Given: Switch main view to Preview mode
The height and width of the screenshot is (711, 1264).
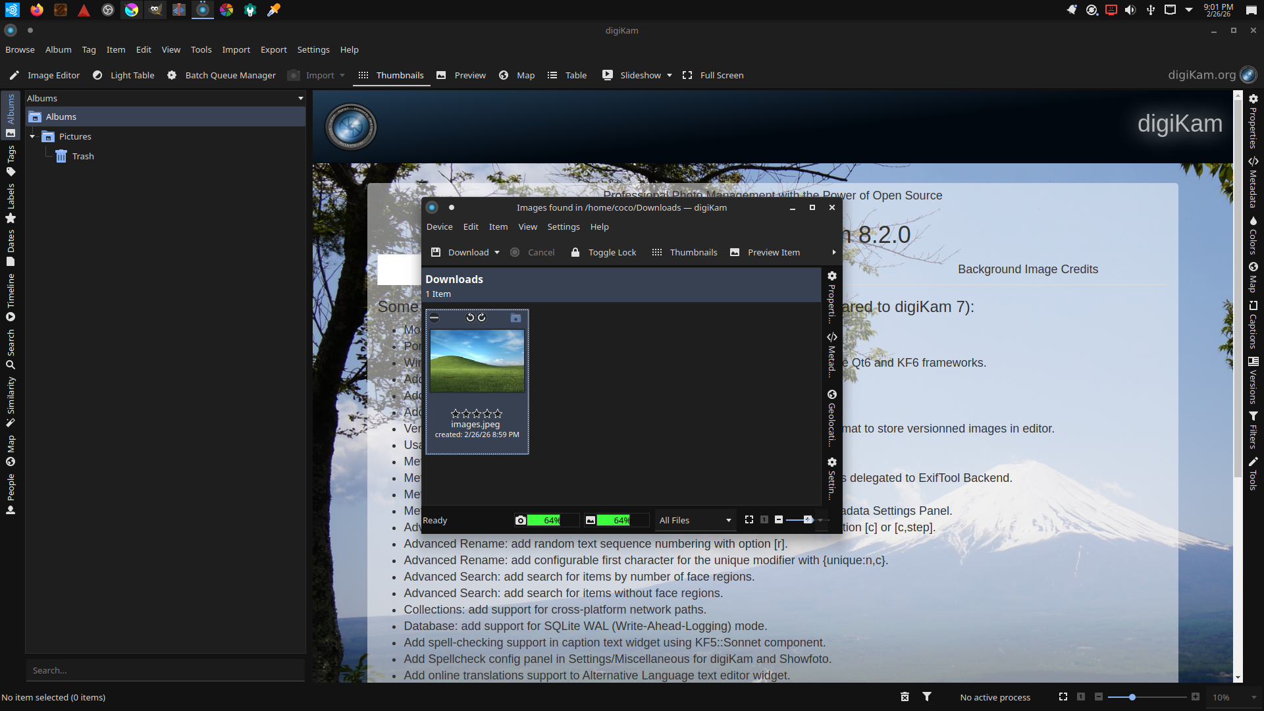Looking at the screenshot, I should pos(461,75).
